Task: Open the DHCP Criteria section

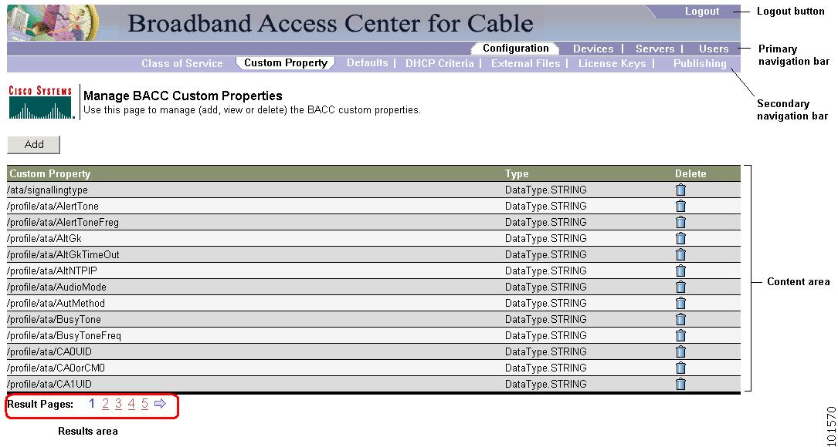Action: (x=439, y=63)
